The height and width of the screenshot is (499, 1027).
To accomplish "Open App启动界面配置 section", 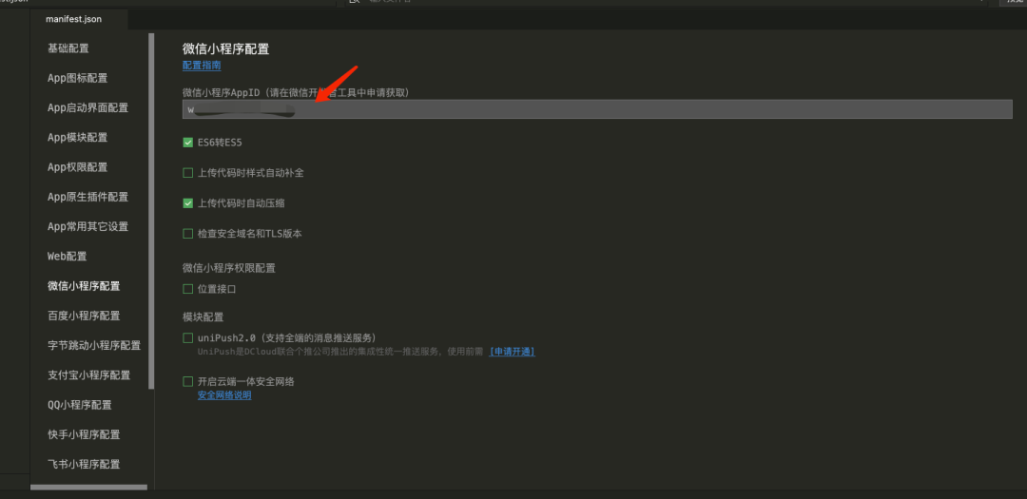I will [87, 108].
